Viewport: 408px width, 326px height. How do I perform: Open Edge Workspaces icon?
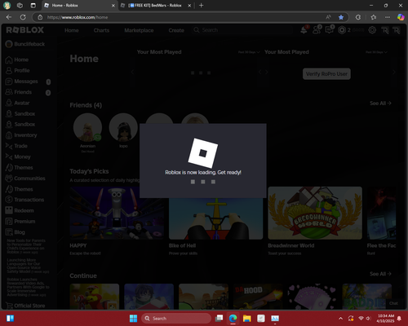[20, 5]
